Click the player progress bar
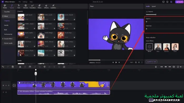Screen dimensions: 184x103 coord(116,60)
